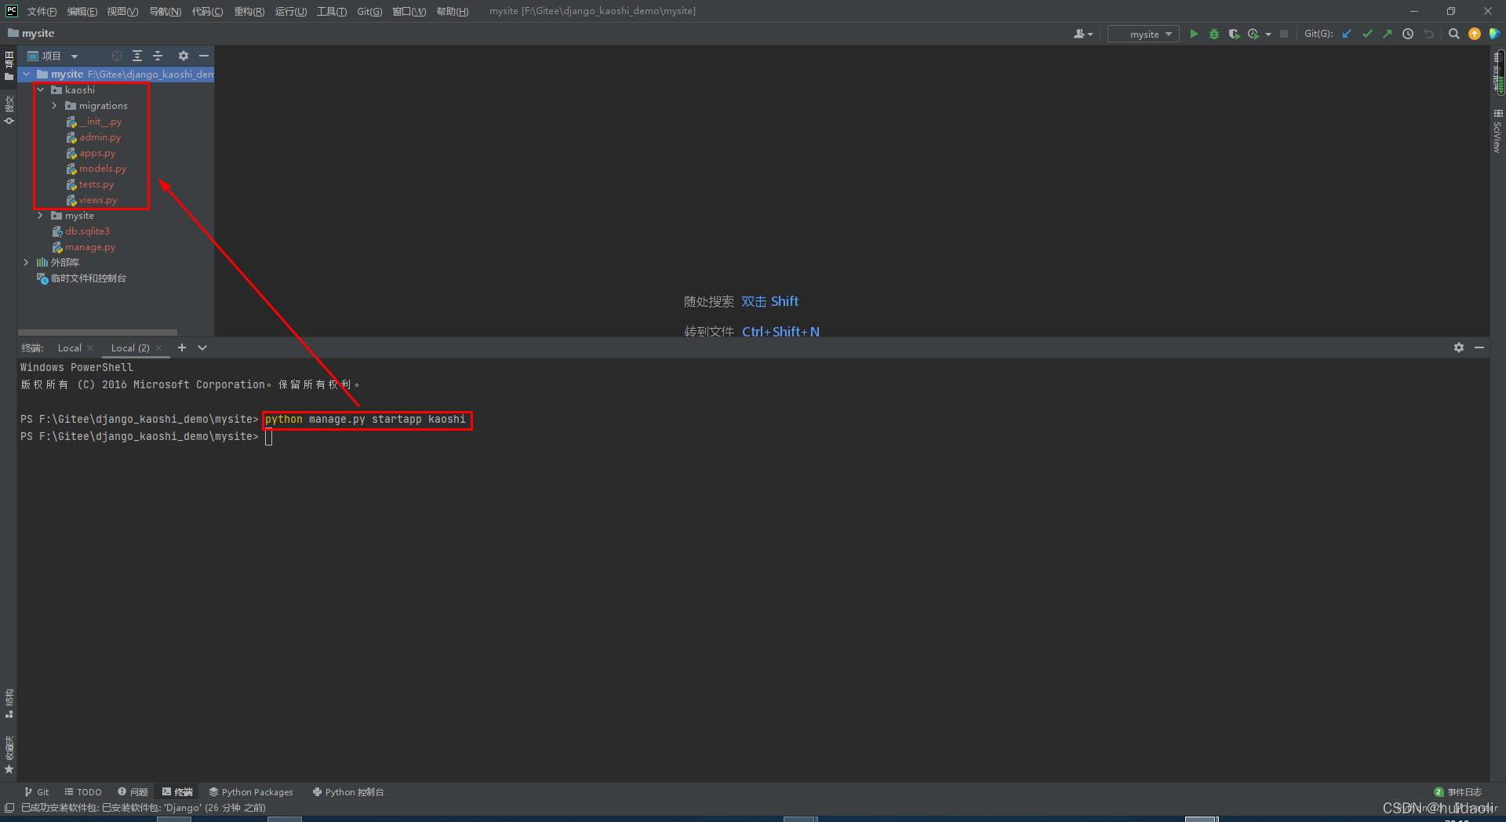Image resolution: width=1506 pixels, height=822 pixels.
Task: Select __init__.py in project tree
Action: click(x=100, y=121)
